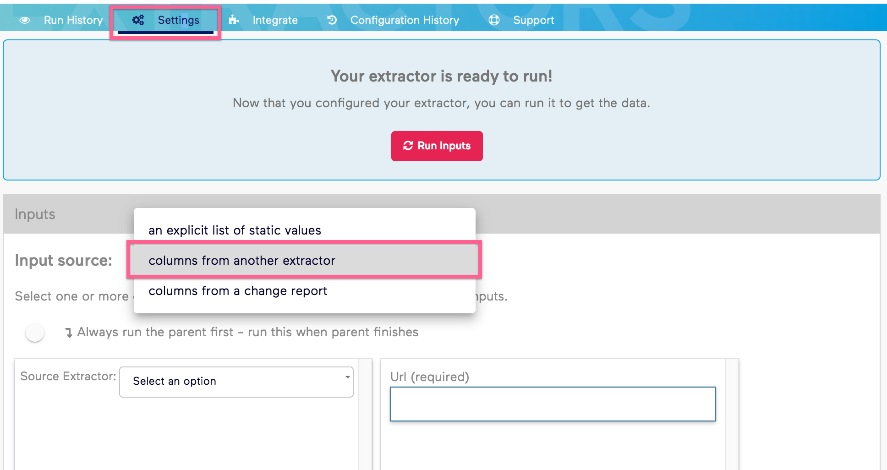Click the refresh icon inside Run Inputs button

408,146
